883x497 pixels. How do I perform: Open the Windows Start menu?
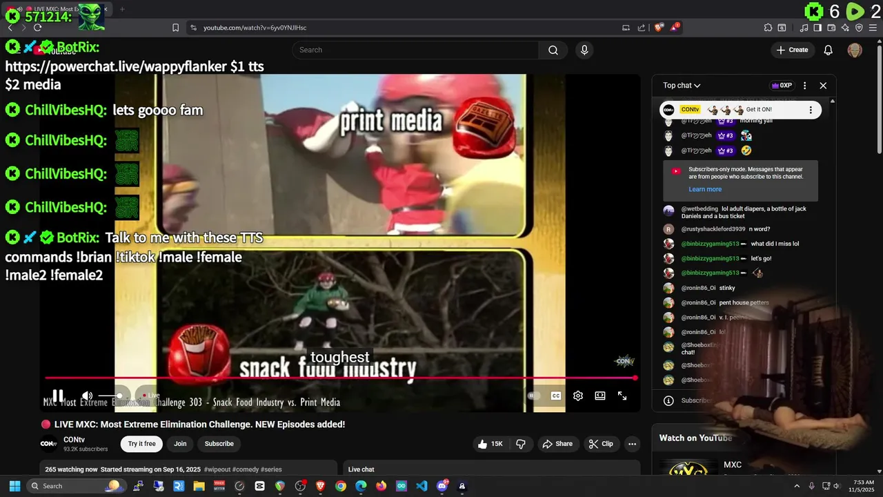click(14, 486)
